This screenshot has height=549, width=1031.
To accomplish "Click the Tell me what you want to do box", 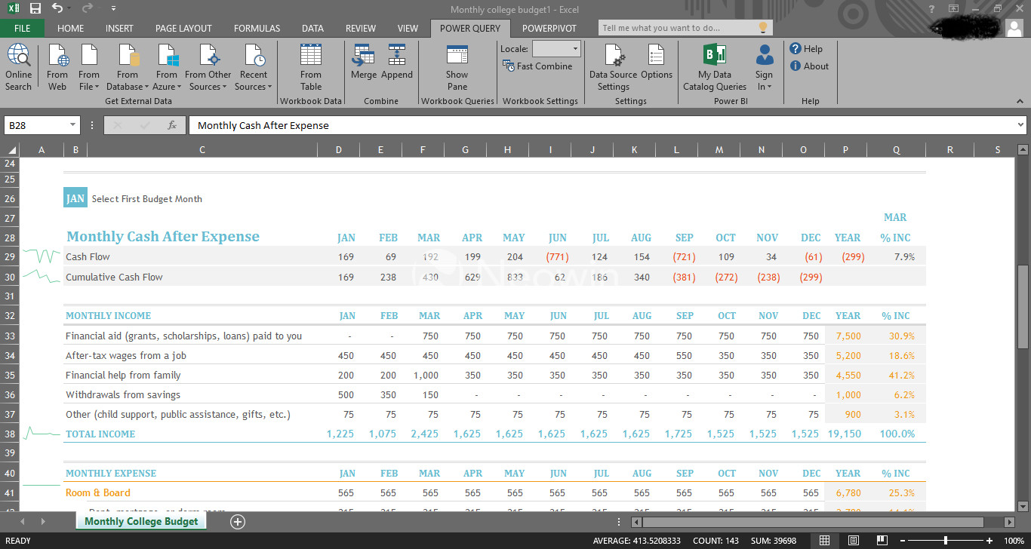I will [678, 28].
